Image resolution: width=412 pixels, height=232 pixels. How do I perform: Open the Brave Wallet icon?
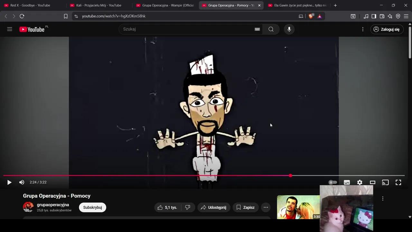coord(382,16)
